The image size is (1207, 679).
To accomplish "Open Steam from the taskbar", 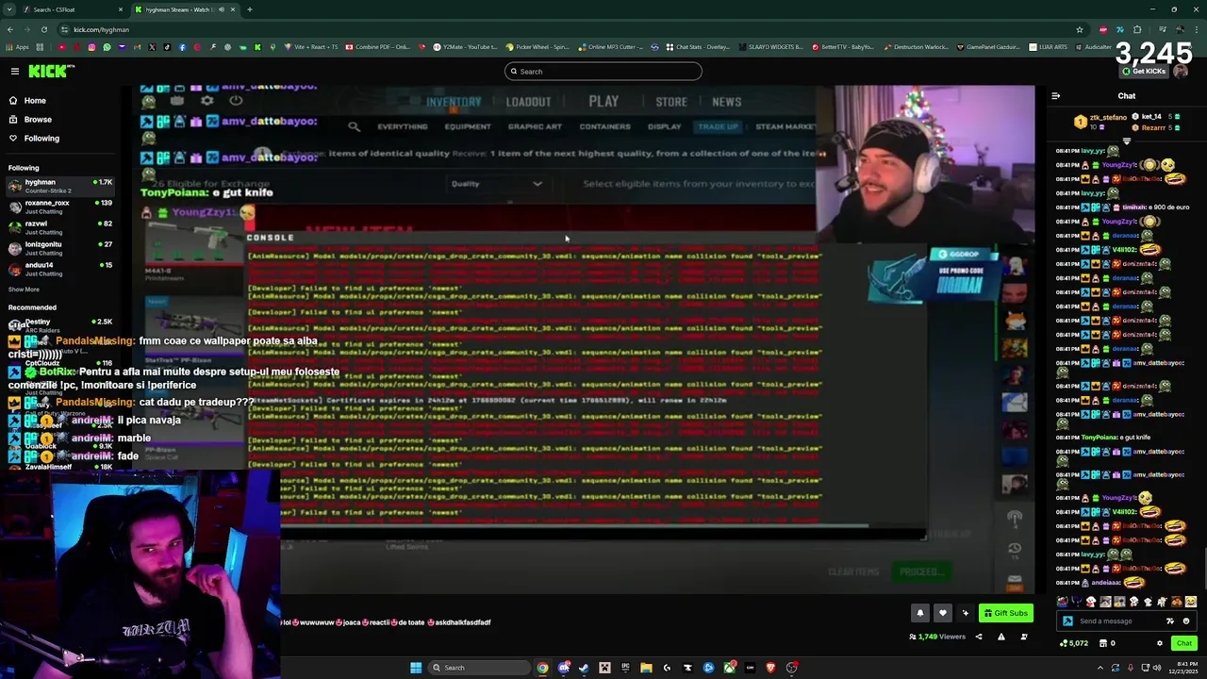I will (x=584, y=668).
